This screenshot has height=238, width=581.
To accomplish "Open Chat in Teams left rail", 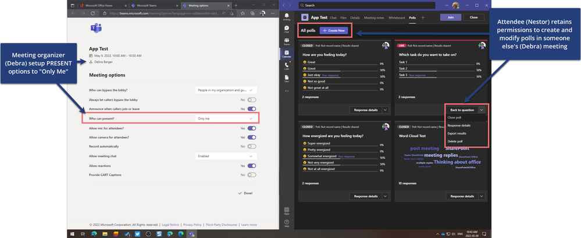I will tap(286, 29).
